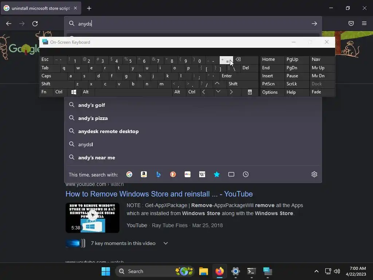Search this time with Amazon icon

144,174
